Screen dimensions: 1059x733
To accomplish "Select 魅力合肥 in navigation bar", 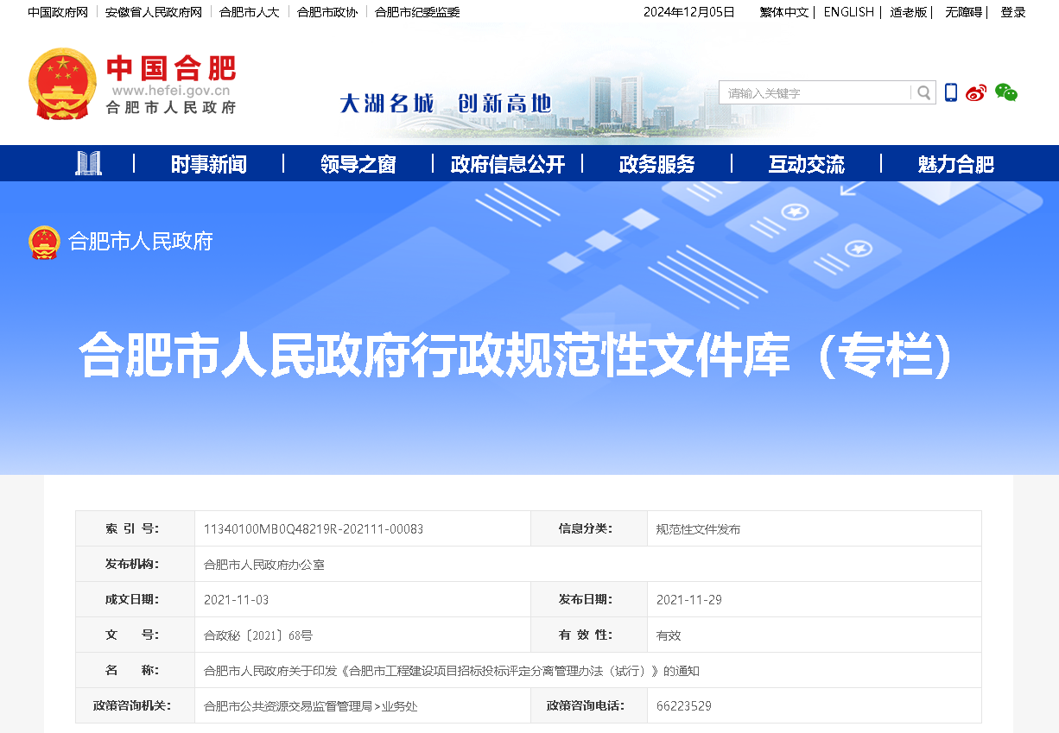I will click(x=955, y=164).
